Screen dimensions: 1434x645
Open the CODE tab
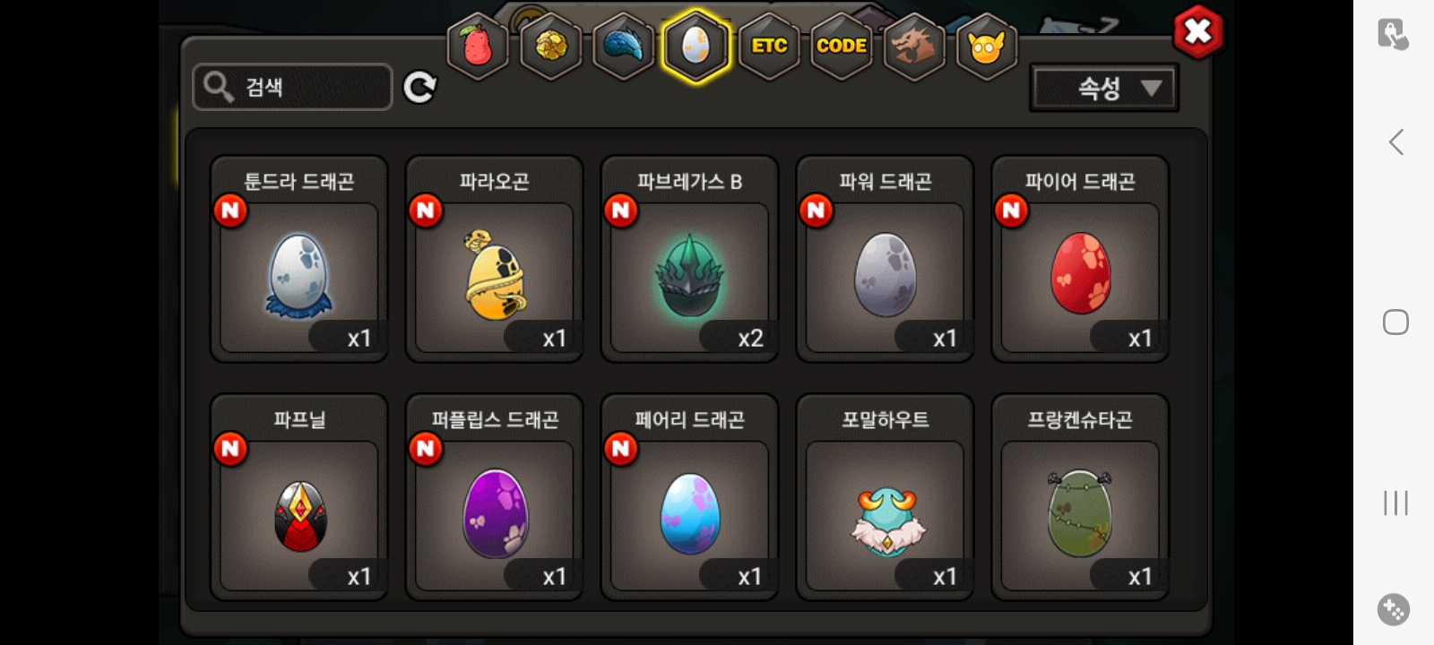point(842,46)
